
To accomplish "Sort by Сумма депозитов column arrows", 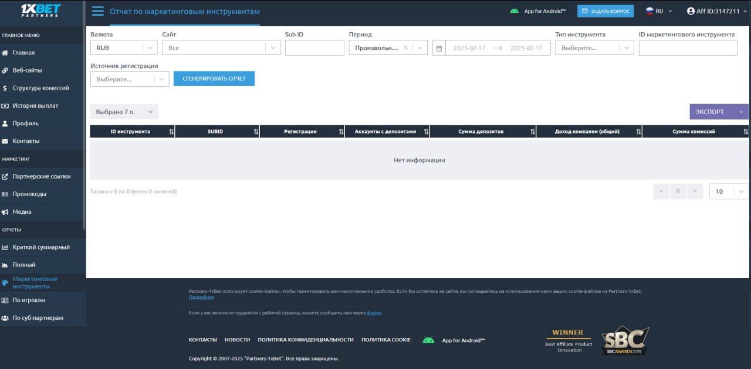I will tap(532, 132).
